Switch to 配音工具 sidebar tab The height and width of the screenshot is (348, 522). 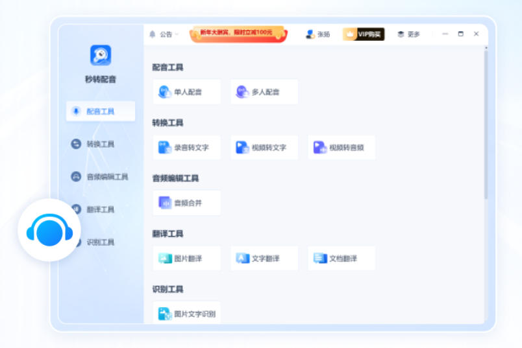[x=100, y=111]
